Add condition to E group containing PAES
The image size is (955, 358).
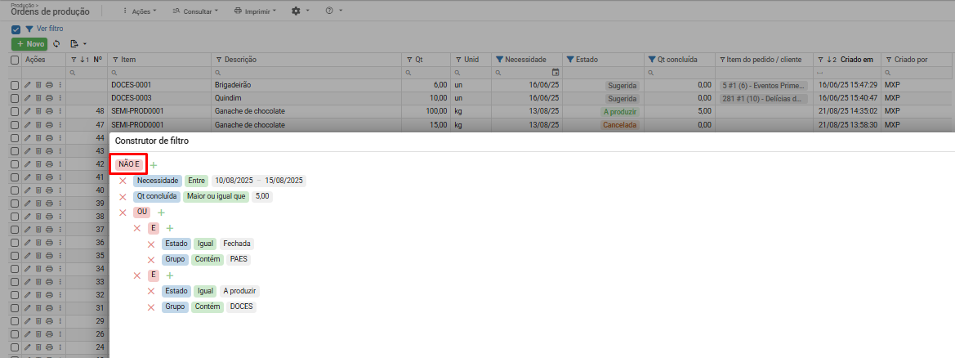(170, 228)
